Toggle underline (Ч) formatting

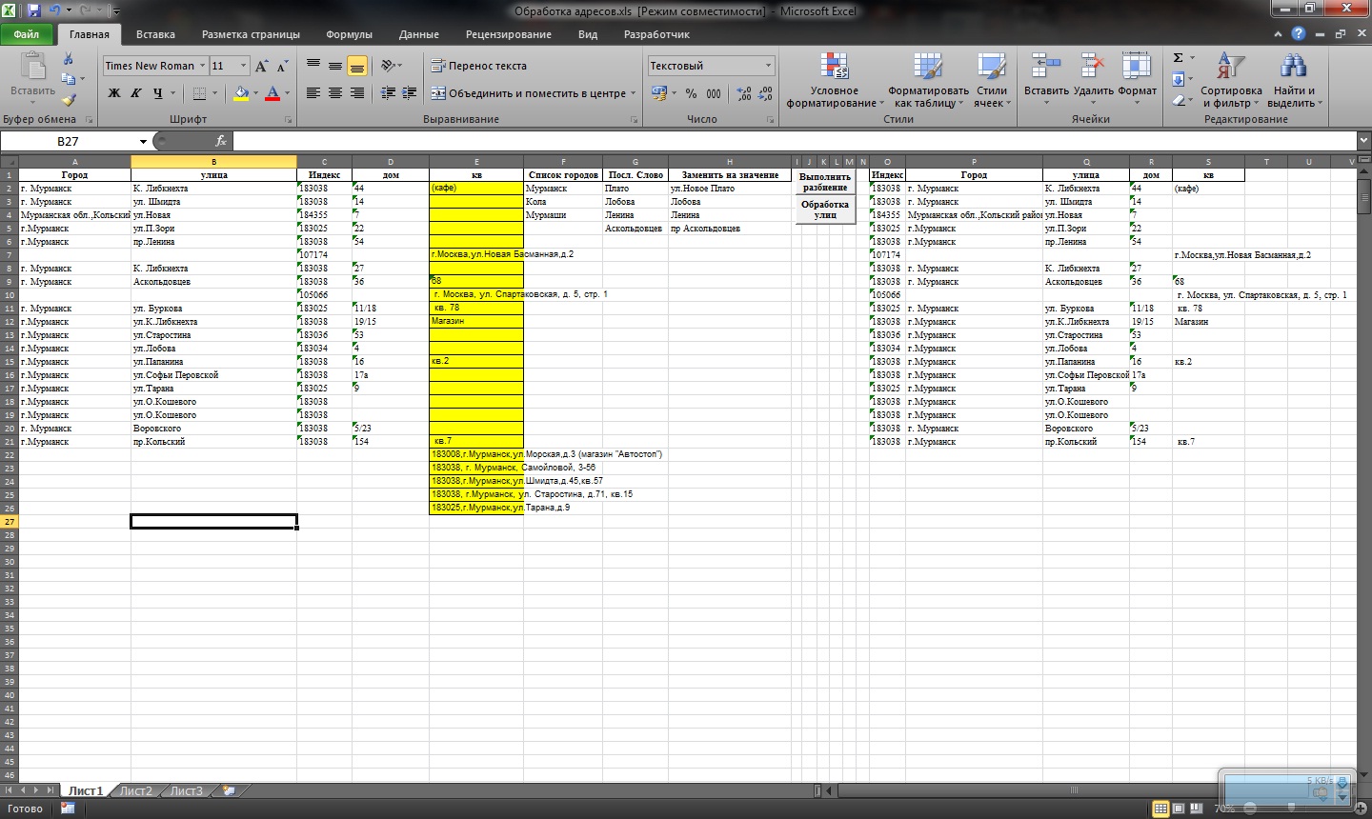click(x=157, y=93)
